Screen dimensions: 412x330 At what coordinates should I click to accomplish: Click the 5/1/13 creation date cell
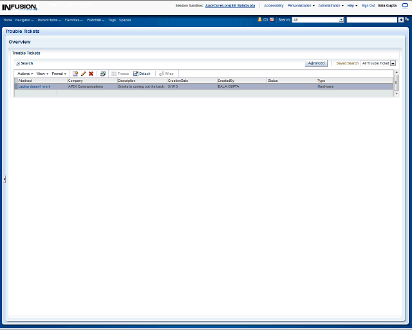coord(192,86)
